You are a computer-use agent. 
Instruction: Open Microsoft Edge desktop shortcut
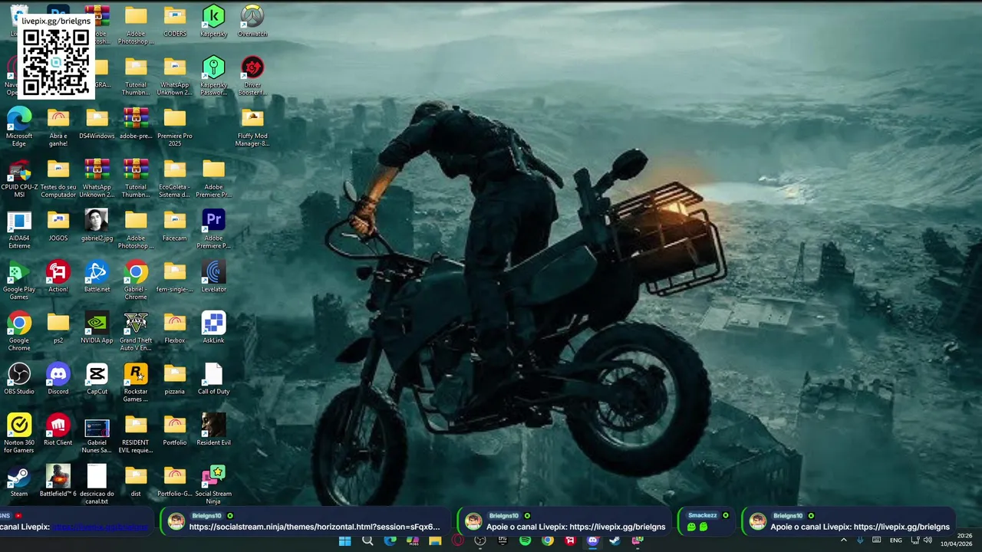(19, 127)
